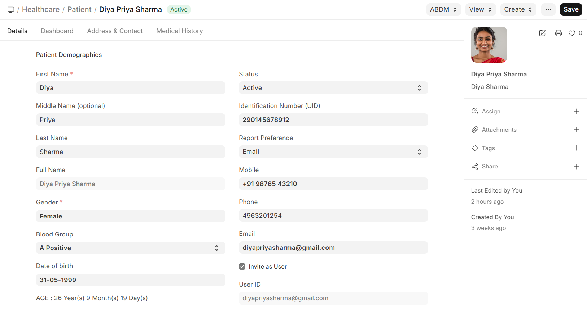Open the Status dropdown
Viewport: 587px width, 311px height.
[333, 88]
